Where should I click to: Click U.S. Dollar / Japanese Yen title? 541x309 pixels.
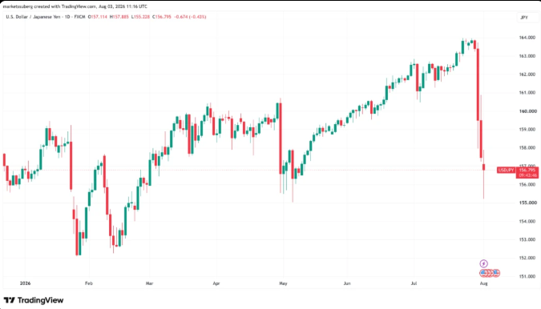[33, 17]
